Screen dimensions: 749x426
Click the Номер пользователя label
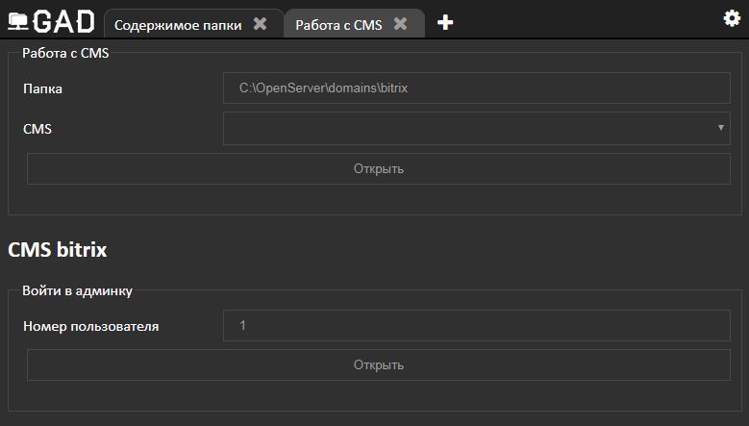click(x=90, y=327)
